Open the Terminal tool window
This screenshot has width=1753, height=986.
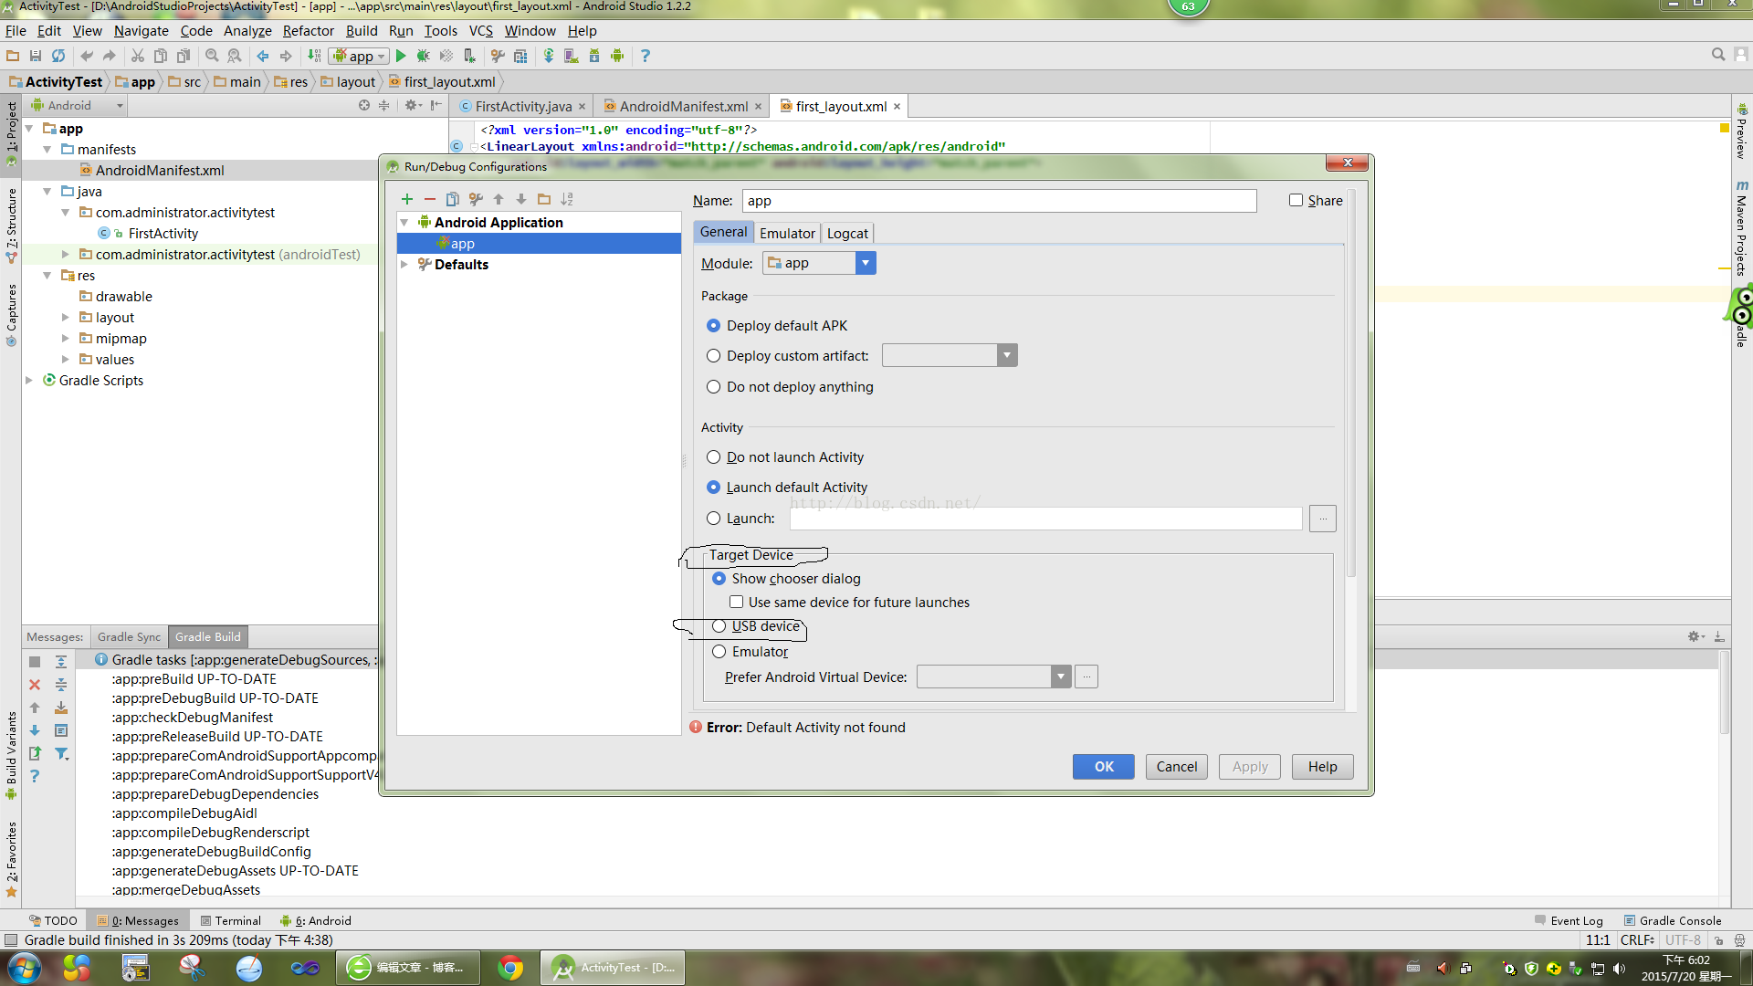[x=231, y=920]
